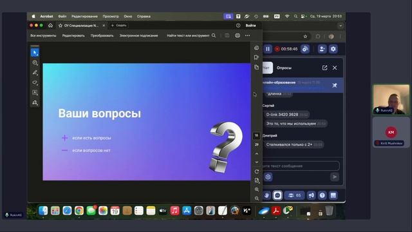Viewport: 412px width, 232px height.
Task: Open Adobe Acrobat from the Dock
Action: pyautogui.click(x=276, y=211)
